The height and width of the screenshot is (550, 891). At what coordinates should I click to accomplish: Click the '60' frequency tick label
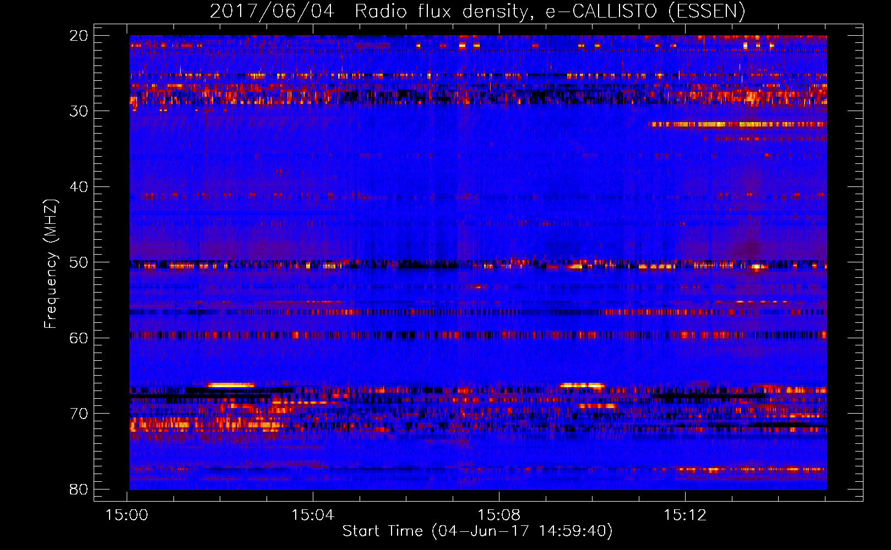click(79, 338)
